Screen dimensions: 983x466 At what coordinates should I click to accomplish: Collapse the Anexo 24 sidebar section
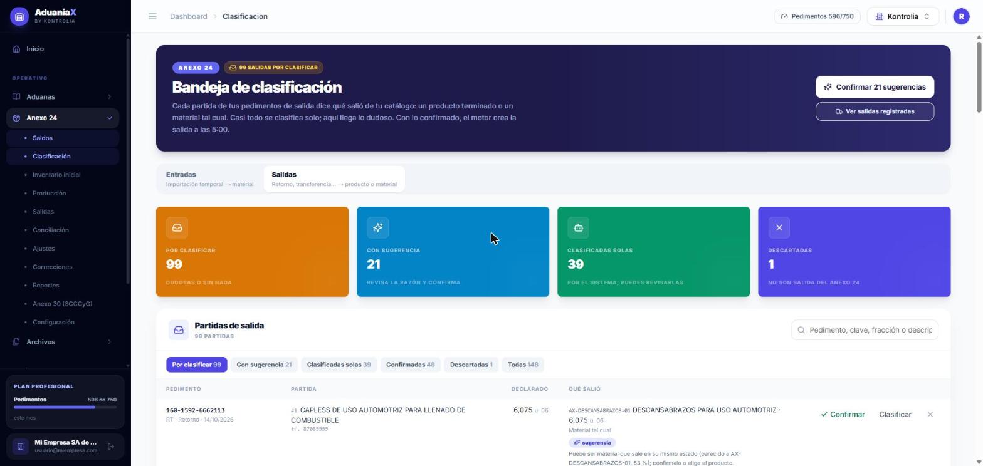click(x=109, y=118)
